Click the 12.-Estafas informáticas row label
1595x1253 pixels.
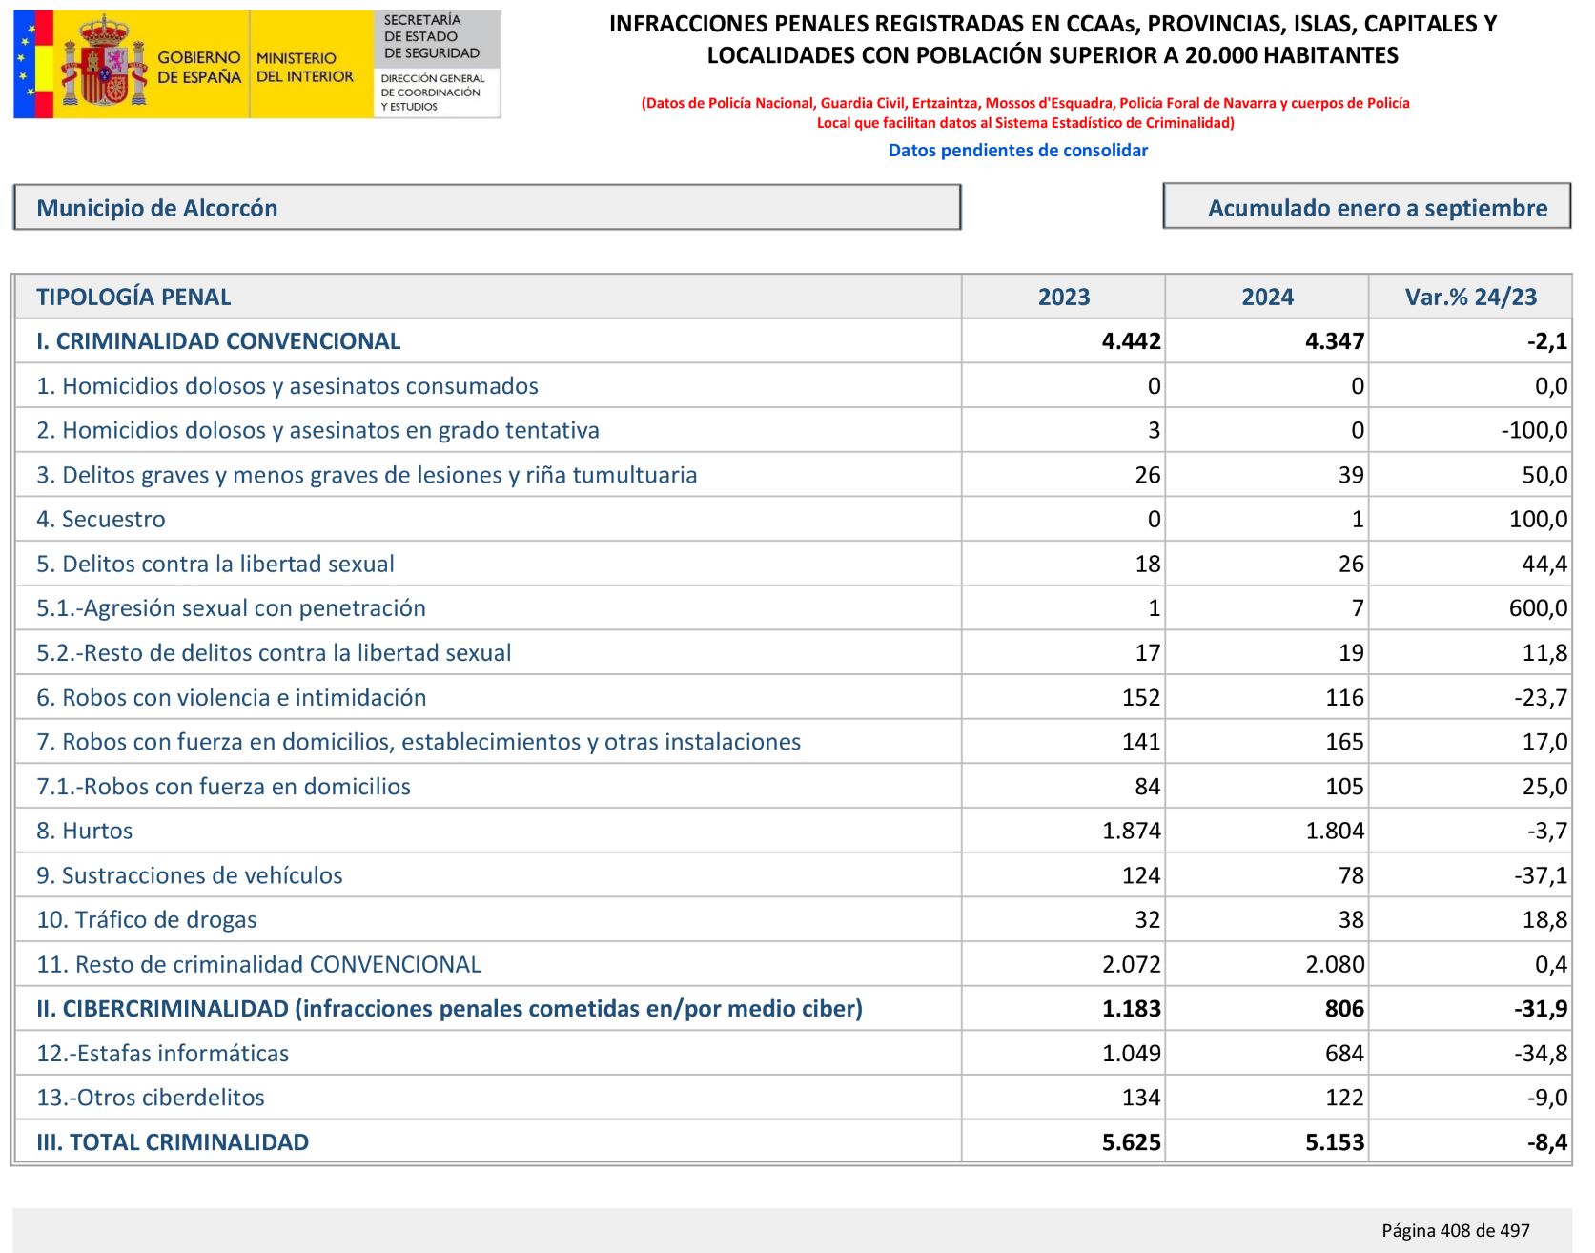click(163, 1054)
